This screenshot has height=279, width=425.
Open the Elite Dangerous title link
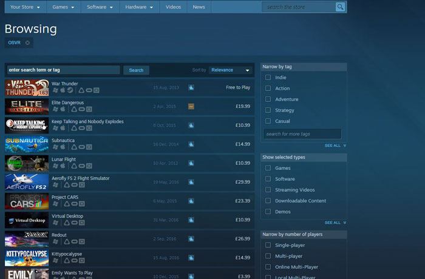point(68,103)
